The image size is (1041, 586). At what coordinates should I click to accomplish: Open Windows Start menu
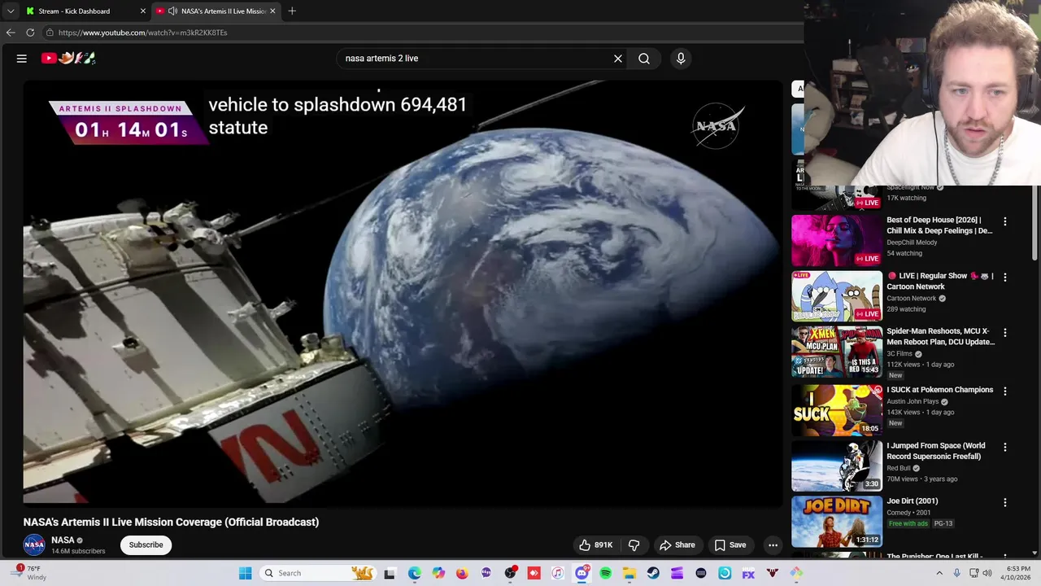(245, 573)
